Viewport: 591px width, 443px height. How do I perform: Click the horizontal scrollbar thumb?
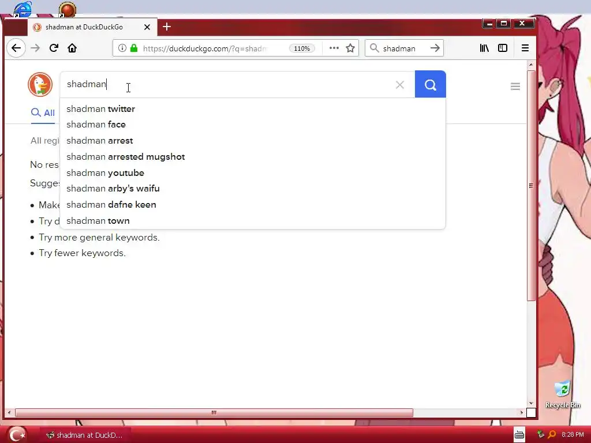[214, 412]
